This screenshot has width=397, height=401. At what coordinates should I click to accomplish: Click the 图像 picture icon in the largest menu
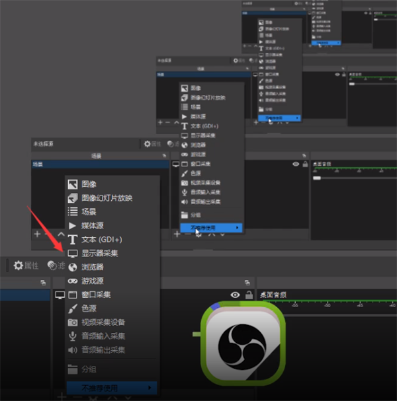coord(73,184)
